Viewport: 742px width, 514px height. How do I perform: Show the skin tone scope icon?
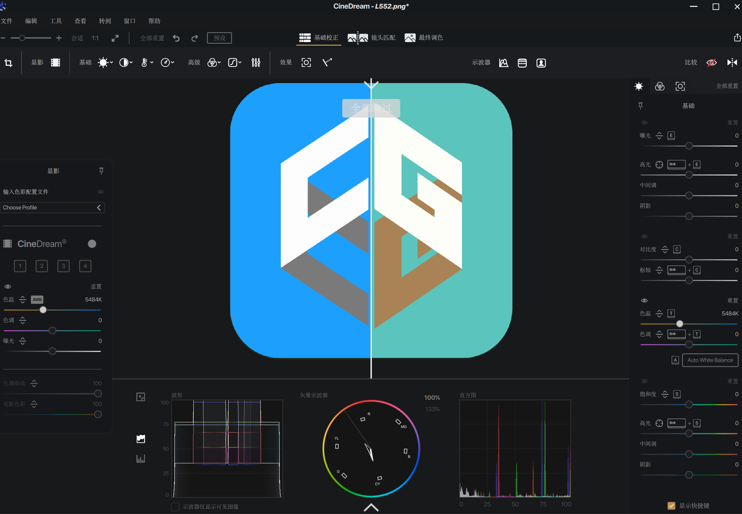pos(541,63)
